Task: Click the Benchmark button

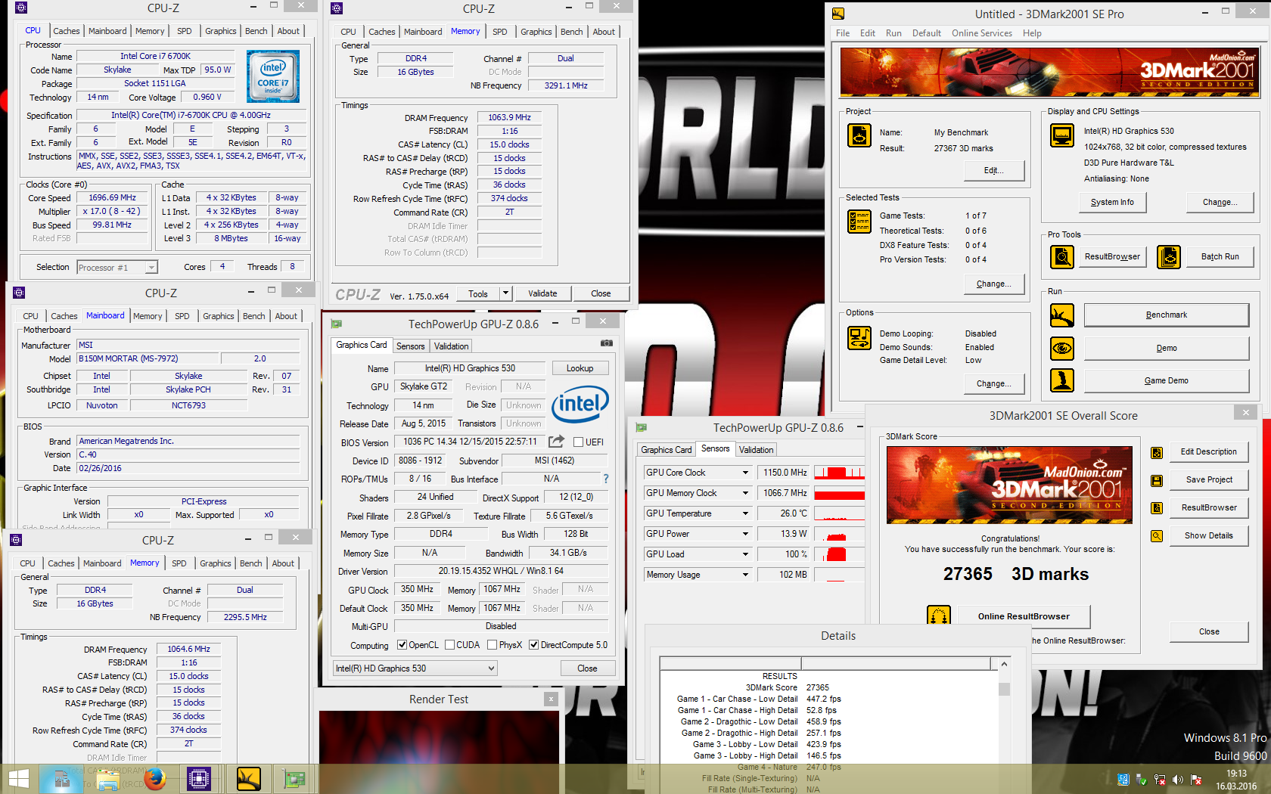Action: pos(1166,315)
